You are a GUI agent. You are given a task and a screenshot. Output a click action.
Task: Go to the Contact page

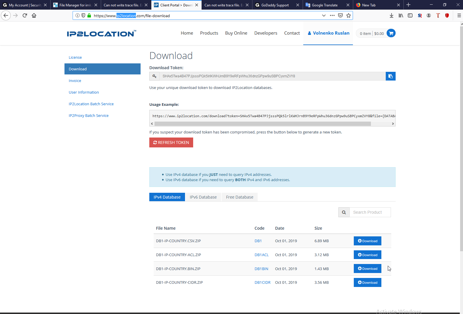[x=292, y=33]
